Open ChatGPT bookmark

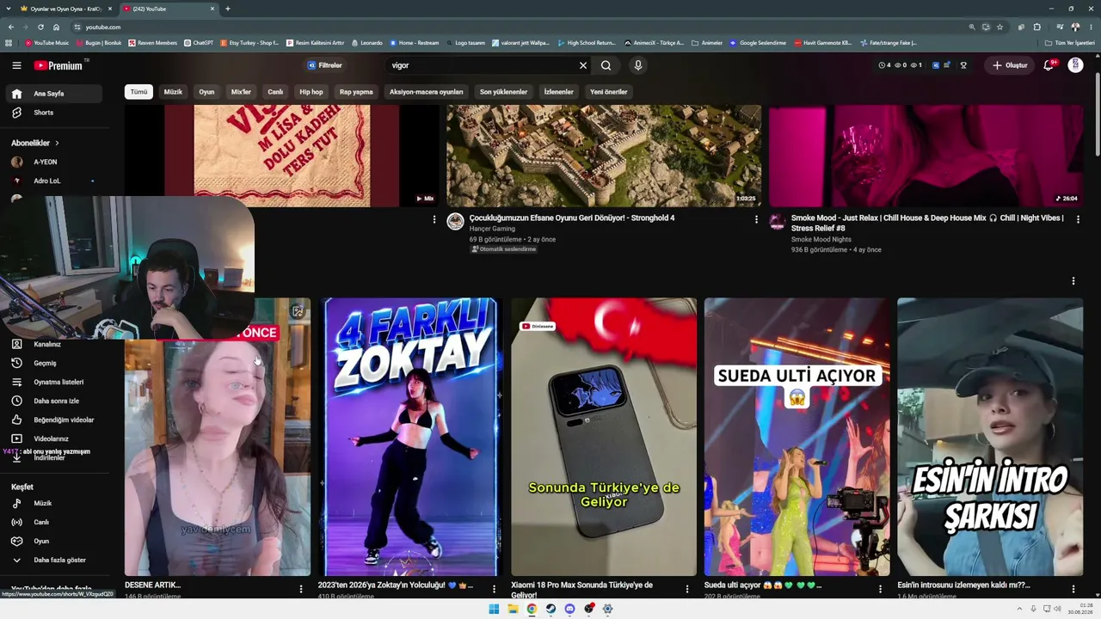(199, 42)
